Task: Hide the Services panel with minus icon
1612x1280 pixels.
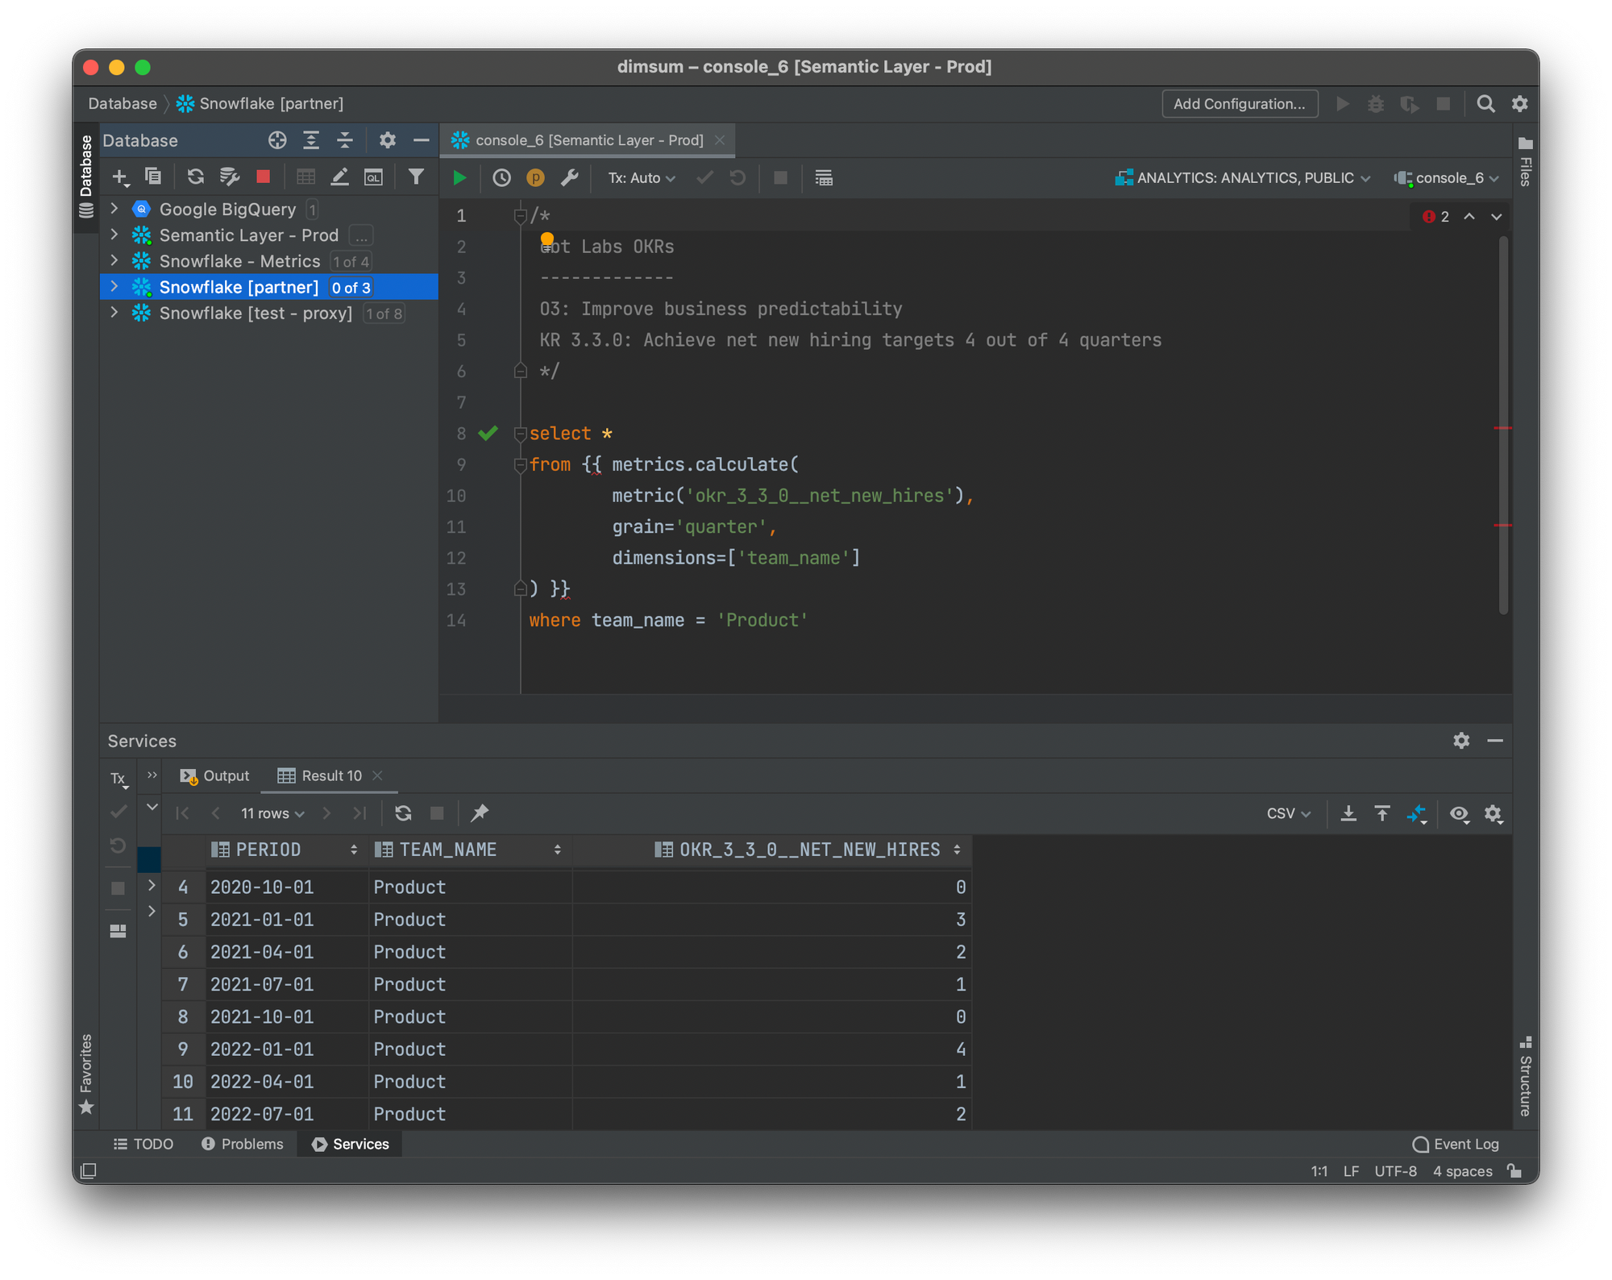Action: click(1495, 741)
